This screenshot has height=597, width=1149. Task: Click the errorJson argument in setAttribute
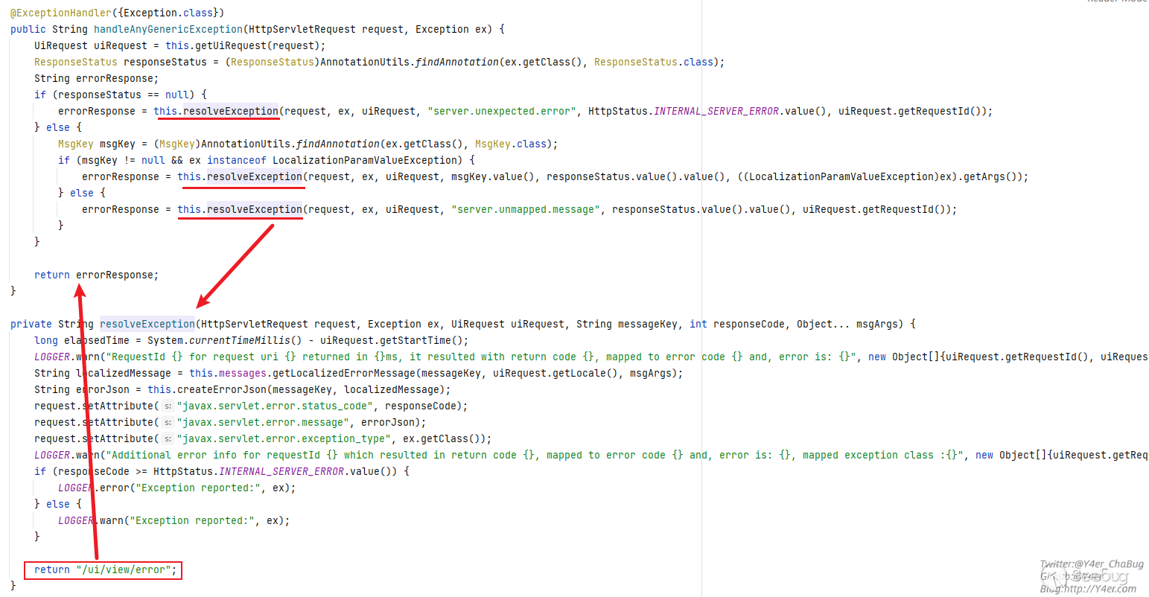click(389, 422)
